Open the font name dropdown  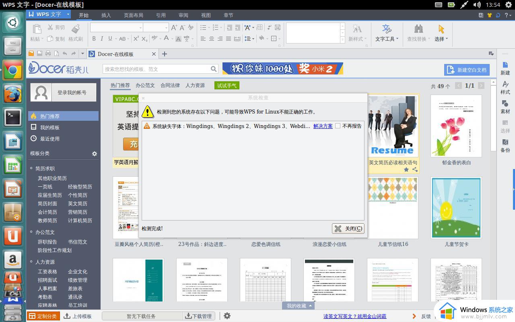point(140,27)
